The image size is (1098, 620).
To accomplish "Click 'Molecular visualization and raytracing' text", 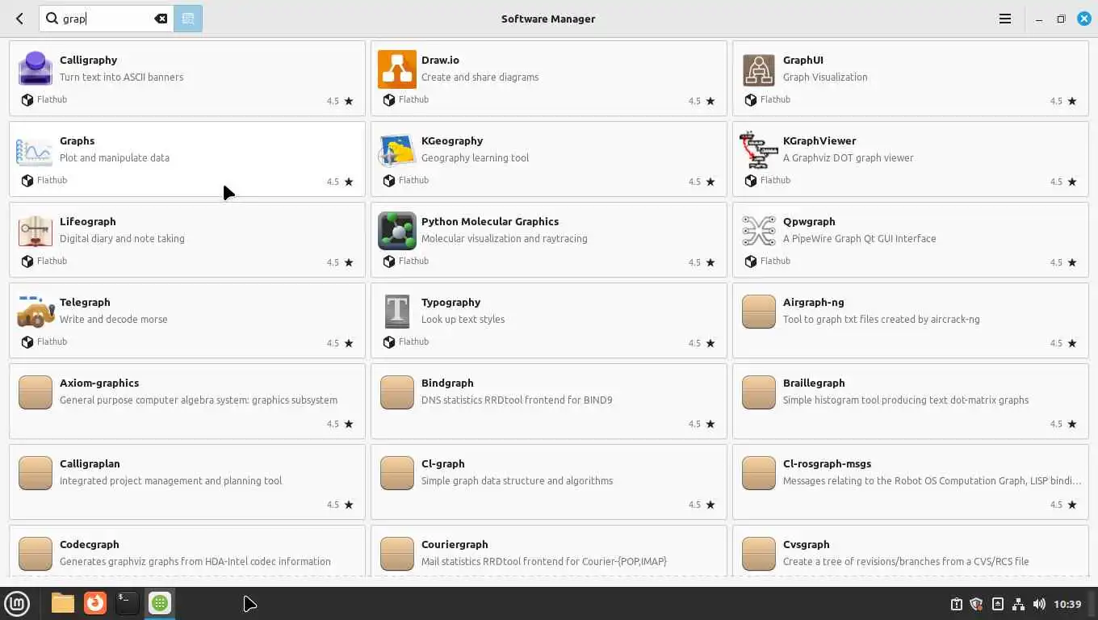I will click(504, 239).
